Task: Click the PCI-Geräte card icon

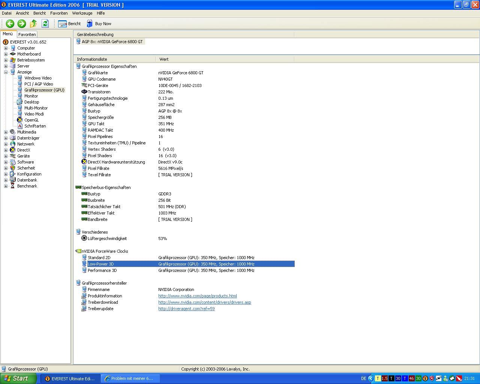Action: [84, 85]
